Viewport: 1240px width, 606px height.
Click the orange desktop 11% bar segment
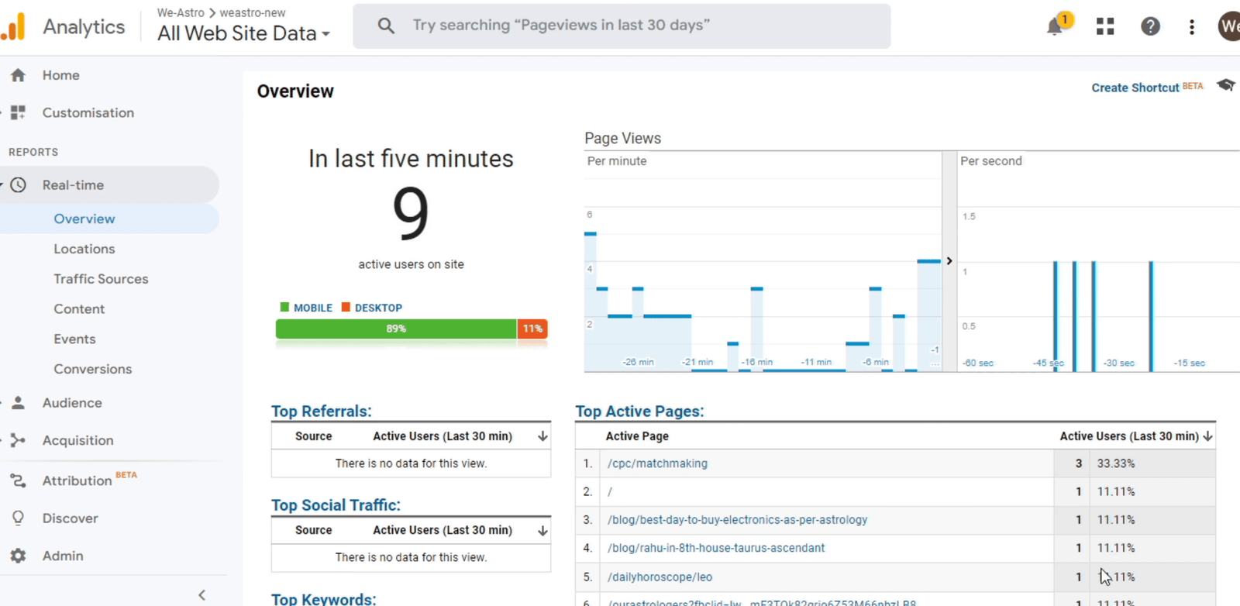532,329
